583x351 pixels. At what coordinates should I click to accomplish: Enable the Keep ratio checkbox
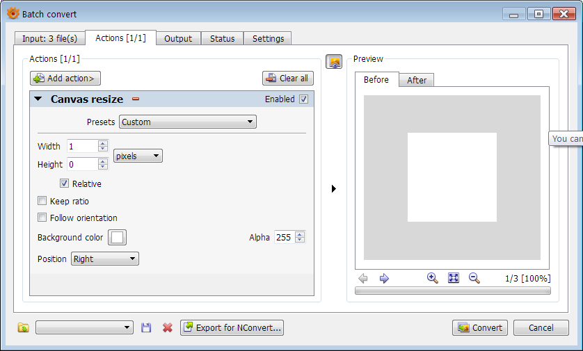(x=42, y=201)
